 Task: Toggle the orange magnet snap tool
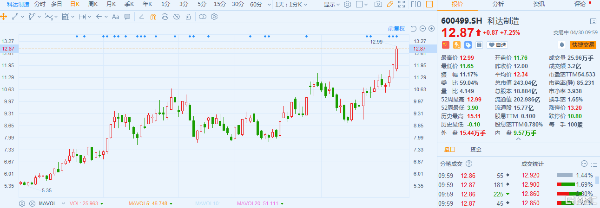(153, 17)
